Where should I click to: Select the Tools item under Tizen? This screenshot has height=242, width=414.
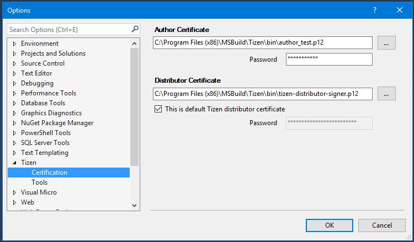coord(39,182)
